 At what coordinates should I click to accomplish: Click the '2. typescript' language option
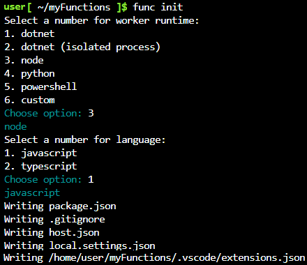[40, 167]
